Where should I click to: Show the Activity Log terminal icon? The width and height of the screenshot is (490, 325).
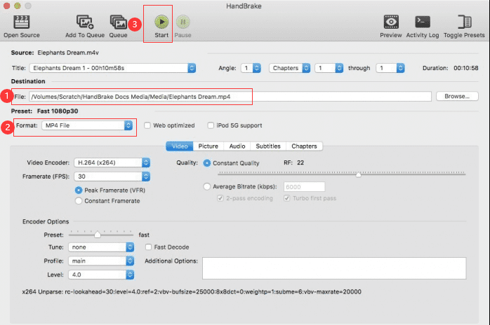tap(423, 22)
